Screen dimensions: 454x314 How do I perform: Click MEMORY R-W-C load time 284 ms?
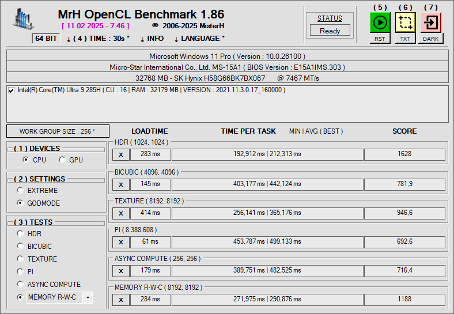point(150,300)
